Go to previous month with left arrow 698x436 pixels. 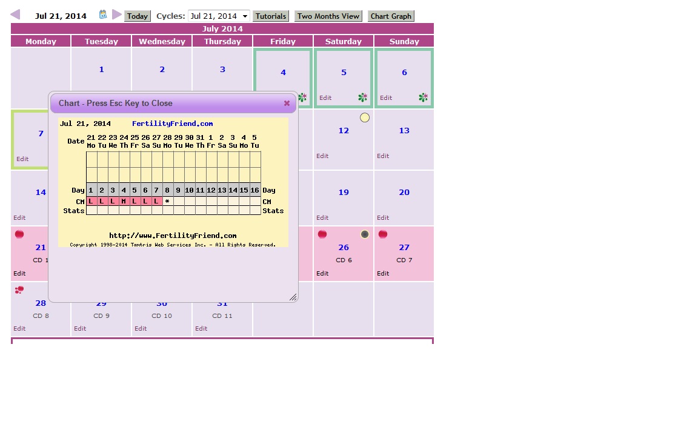tap(15, 15)
